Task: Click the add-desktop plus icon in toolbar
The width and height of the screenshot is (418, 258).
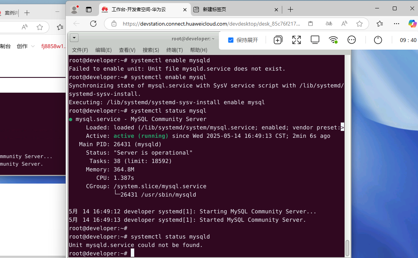Action: click(278, 40)
